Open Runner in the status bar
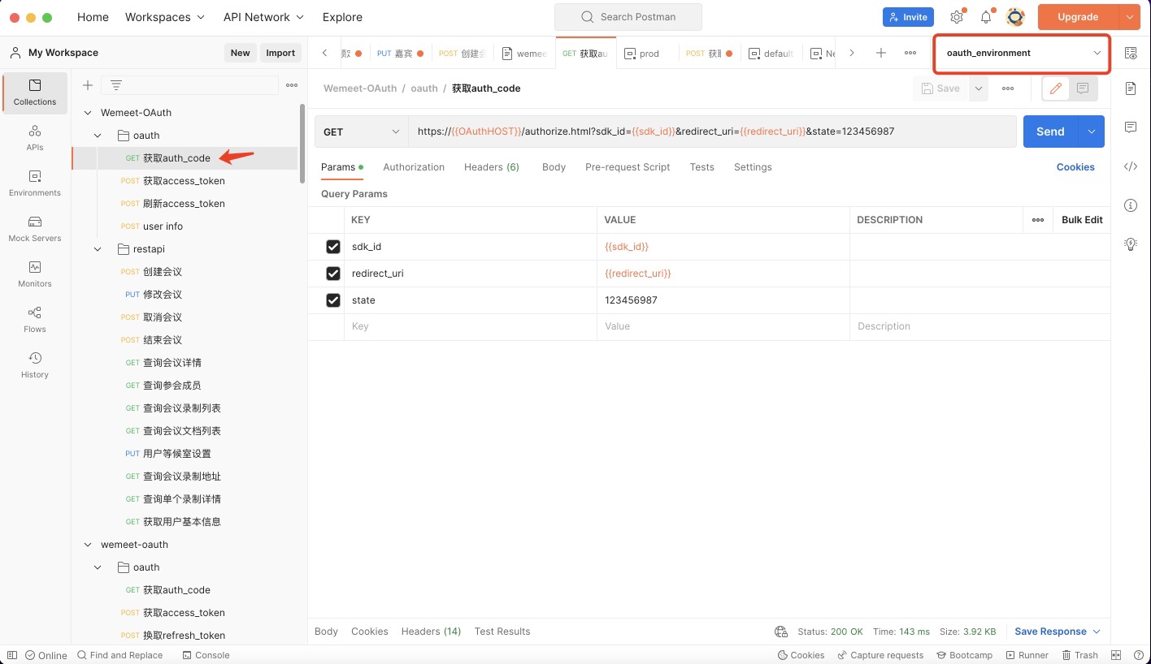The image size is (1151, 664). tap(1027, 655)
